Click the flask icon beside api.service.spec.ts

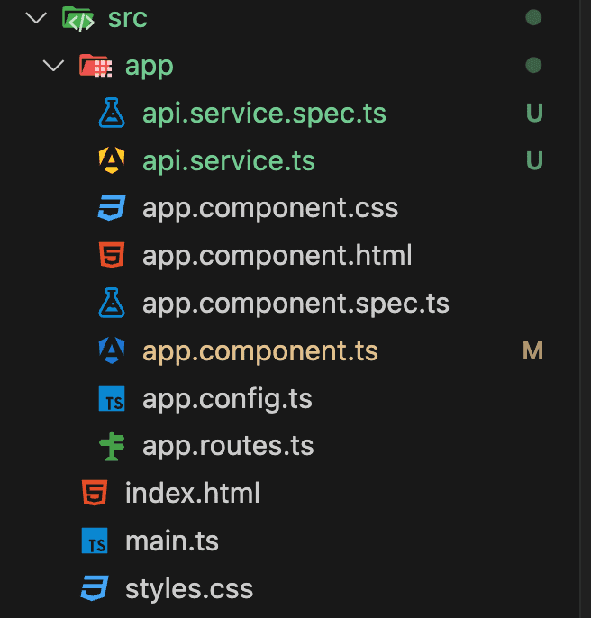click(x=111, y=114)
